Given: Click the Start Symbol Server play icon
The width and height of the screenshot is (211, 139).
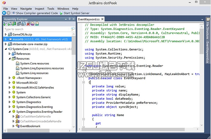Looking at the screenshot, I should (61, 13).
